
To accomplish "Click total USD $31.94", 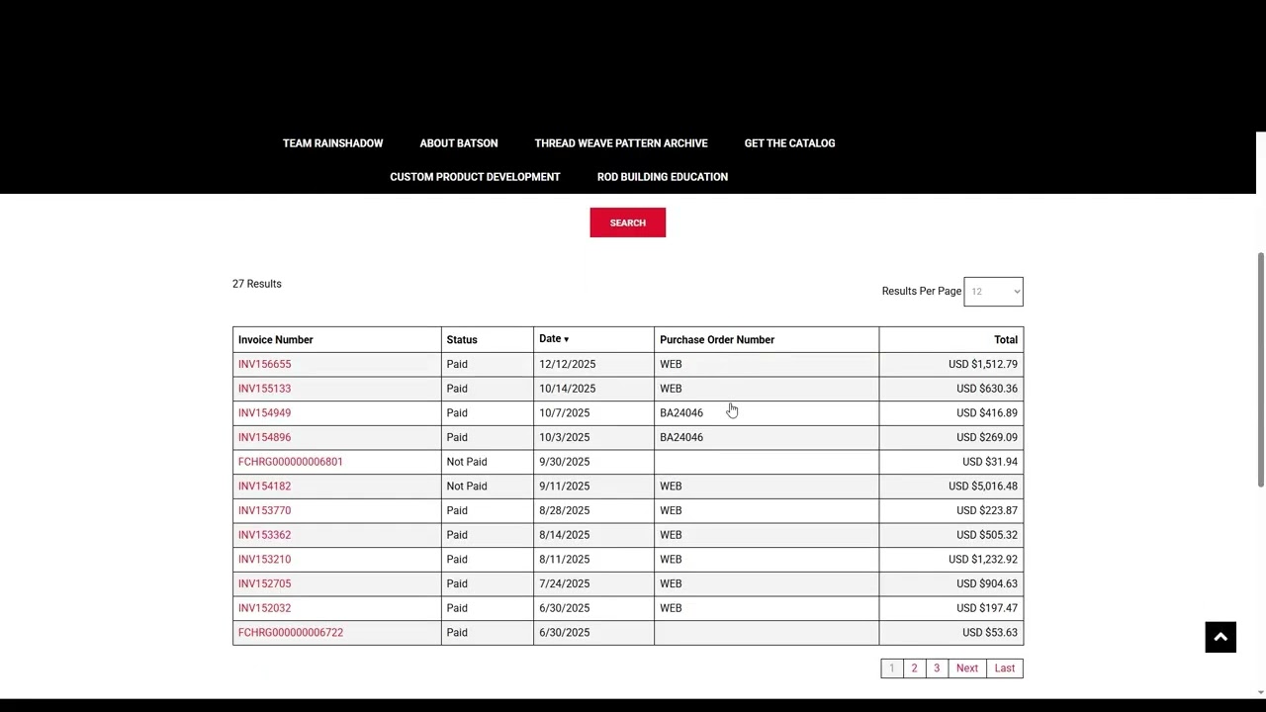I will coord(990,462).
